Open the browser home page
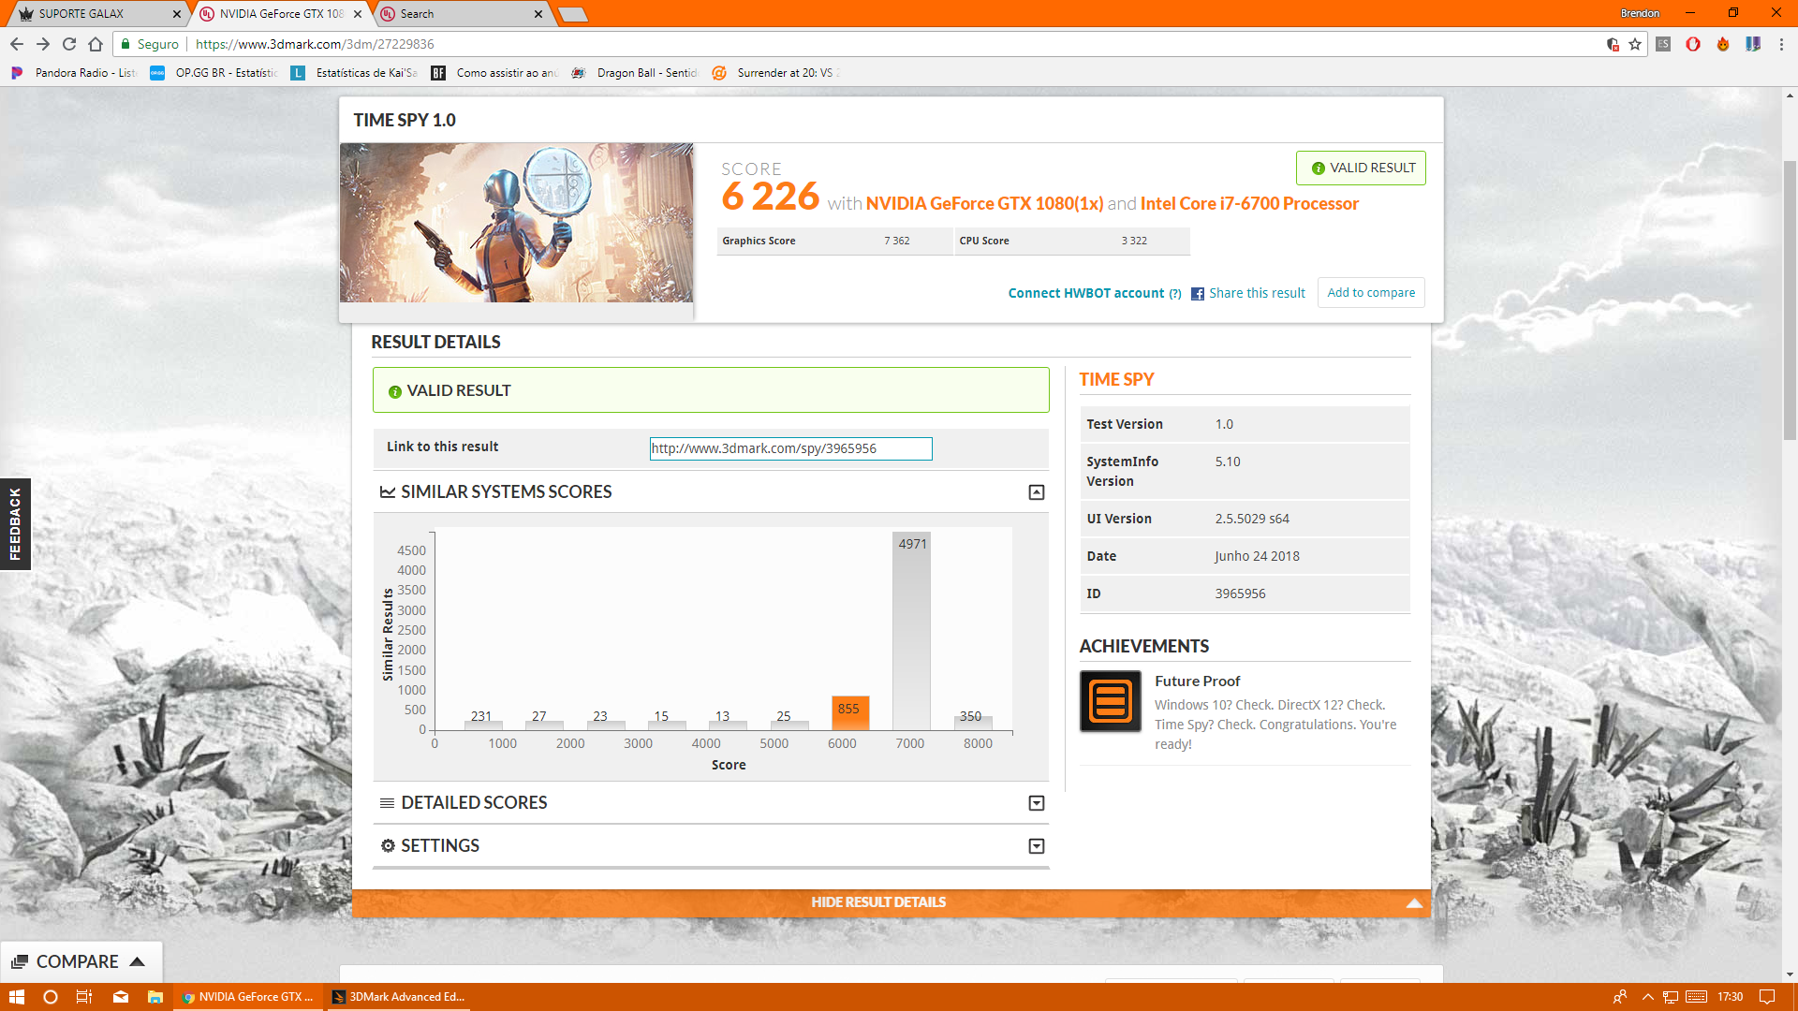The image size is (1798, 1011). [95, 44]
